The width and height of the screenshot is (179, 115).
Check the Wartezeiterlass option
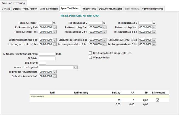[x=90, y=57]
